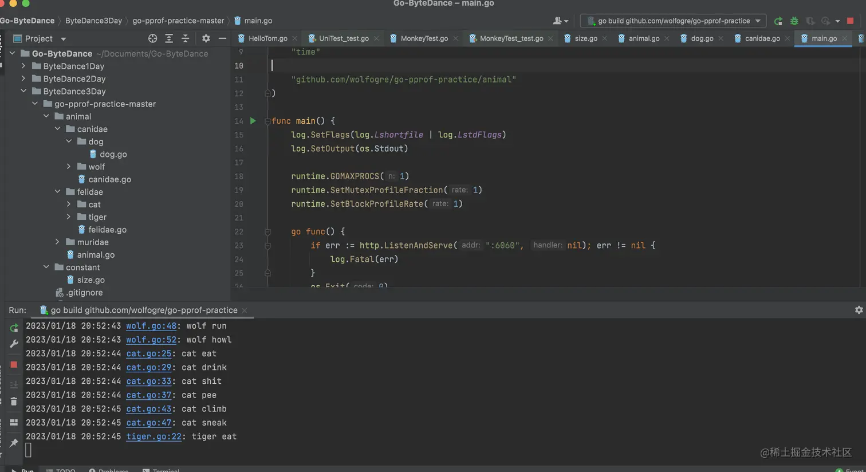Collapse the Go-ByteDance root folder
Image resolution: width=866 pixels, height=472 pixels.
tap(13, 53)
